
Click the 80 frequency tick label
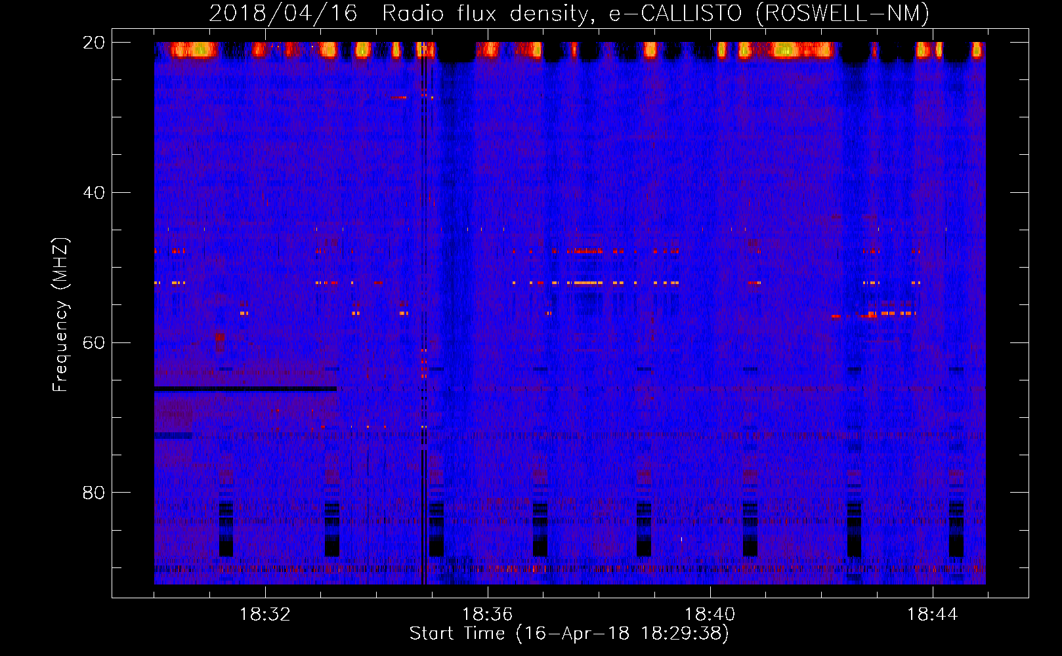[x=93, y=493]
